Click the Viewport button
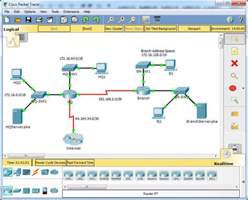 click(x=194, y=29)
